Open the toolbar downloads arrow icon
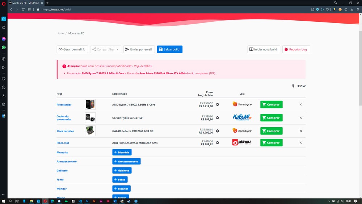The width and height of the screenshot is (362, 204). click(352, 9)
